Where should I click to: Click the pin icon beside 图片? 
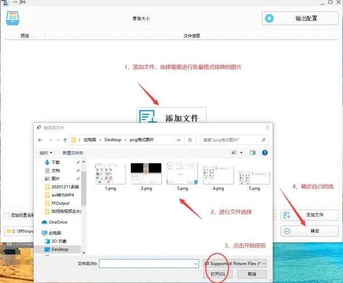click(x=78, y=179)
